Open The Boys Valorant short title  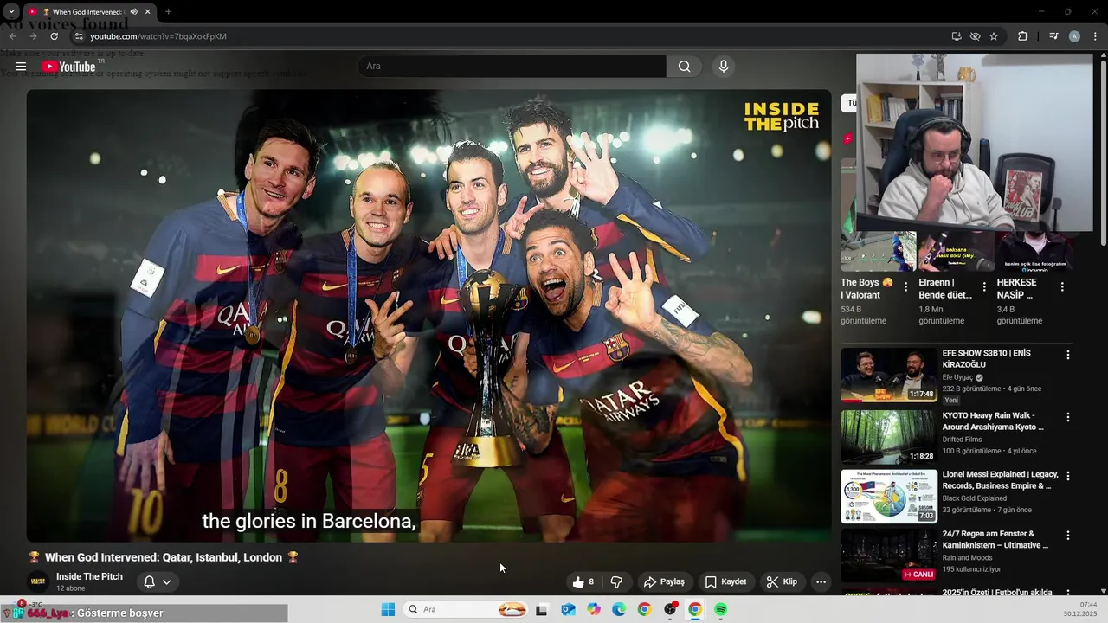click(x=866, y=289)
